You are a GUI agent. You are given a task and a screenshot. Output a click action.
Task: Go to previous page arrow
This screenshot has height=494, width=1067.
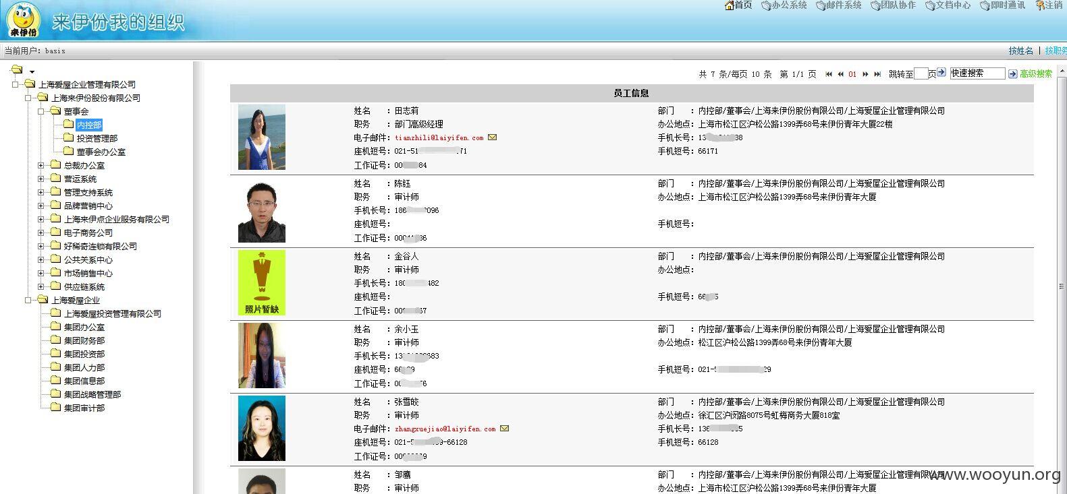coord(841,74)
